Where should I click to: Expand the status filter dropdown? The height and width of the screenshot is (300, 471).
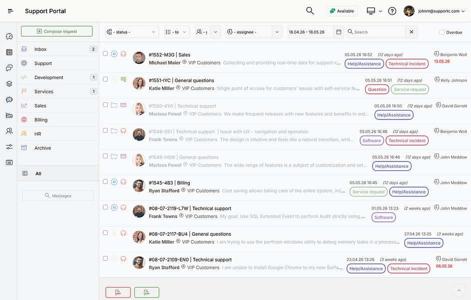click(132, 32)
